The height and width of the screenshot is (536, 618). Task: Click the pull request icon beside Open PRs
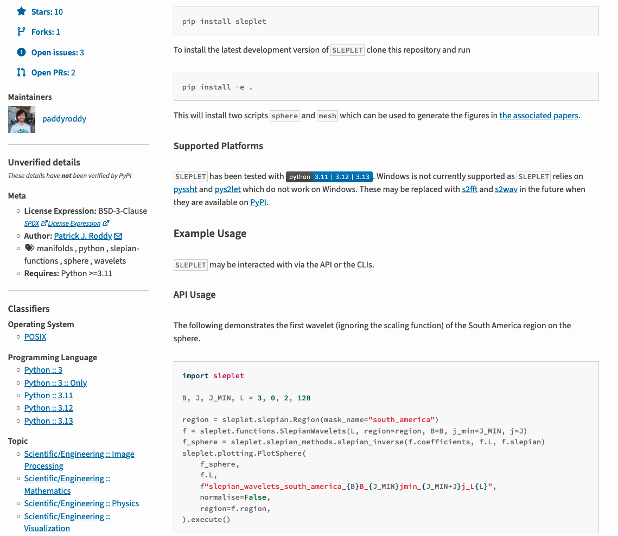22,72
